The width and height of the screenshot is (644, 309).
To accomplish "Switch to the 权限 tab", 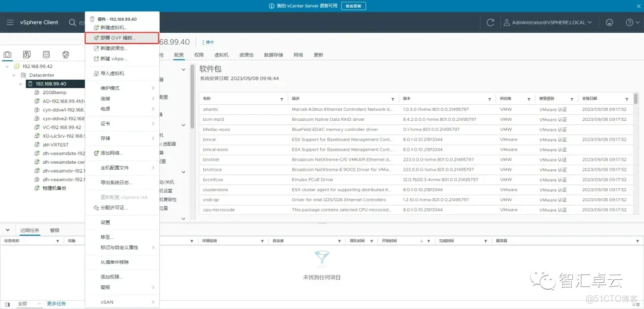I will point(199,55).
